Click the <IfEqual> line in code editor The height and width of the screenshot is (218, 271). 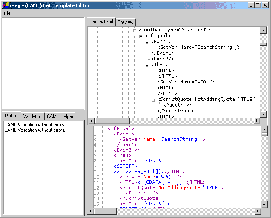click(121, 128)
